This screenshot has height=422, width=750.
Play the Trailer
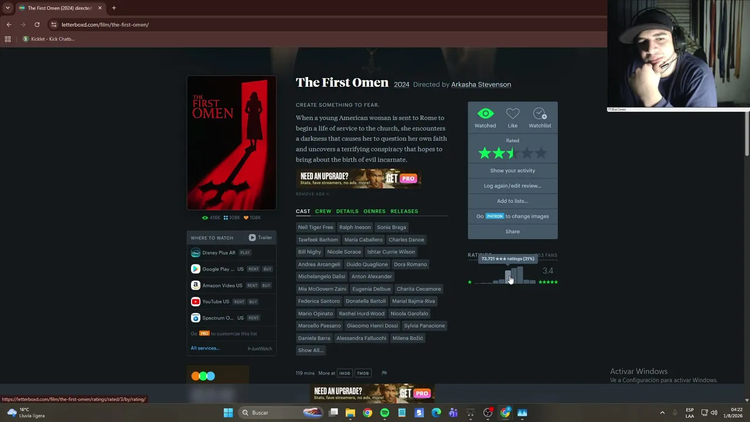pyautogui.click(x=260, y=237)
